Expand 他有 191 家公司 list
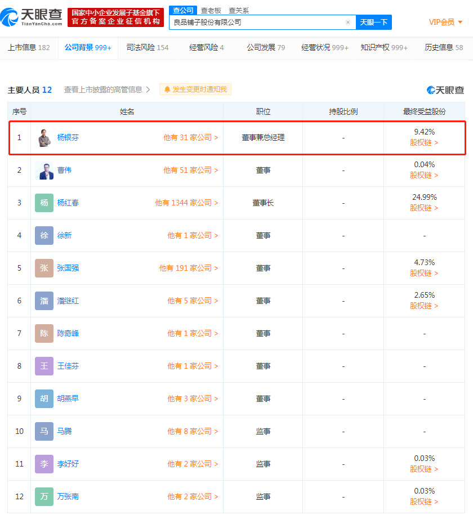Viewport: 473px width, 515px height. [x=189, y=268]
